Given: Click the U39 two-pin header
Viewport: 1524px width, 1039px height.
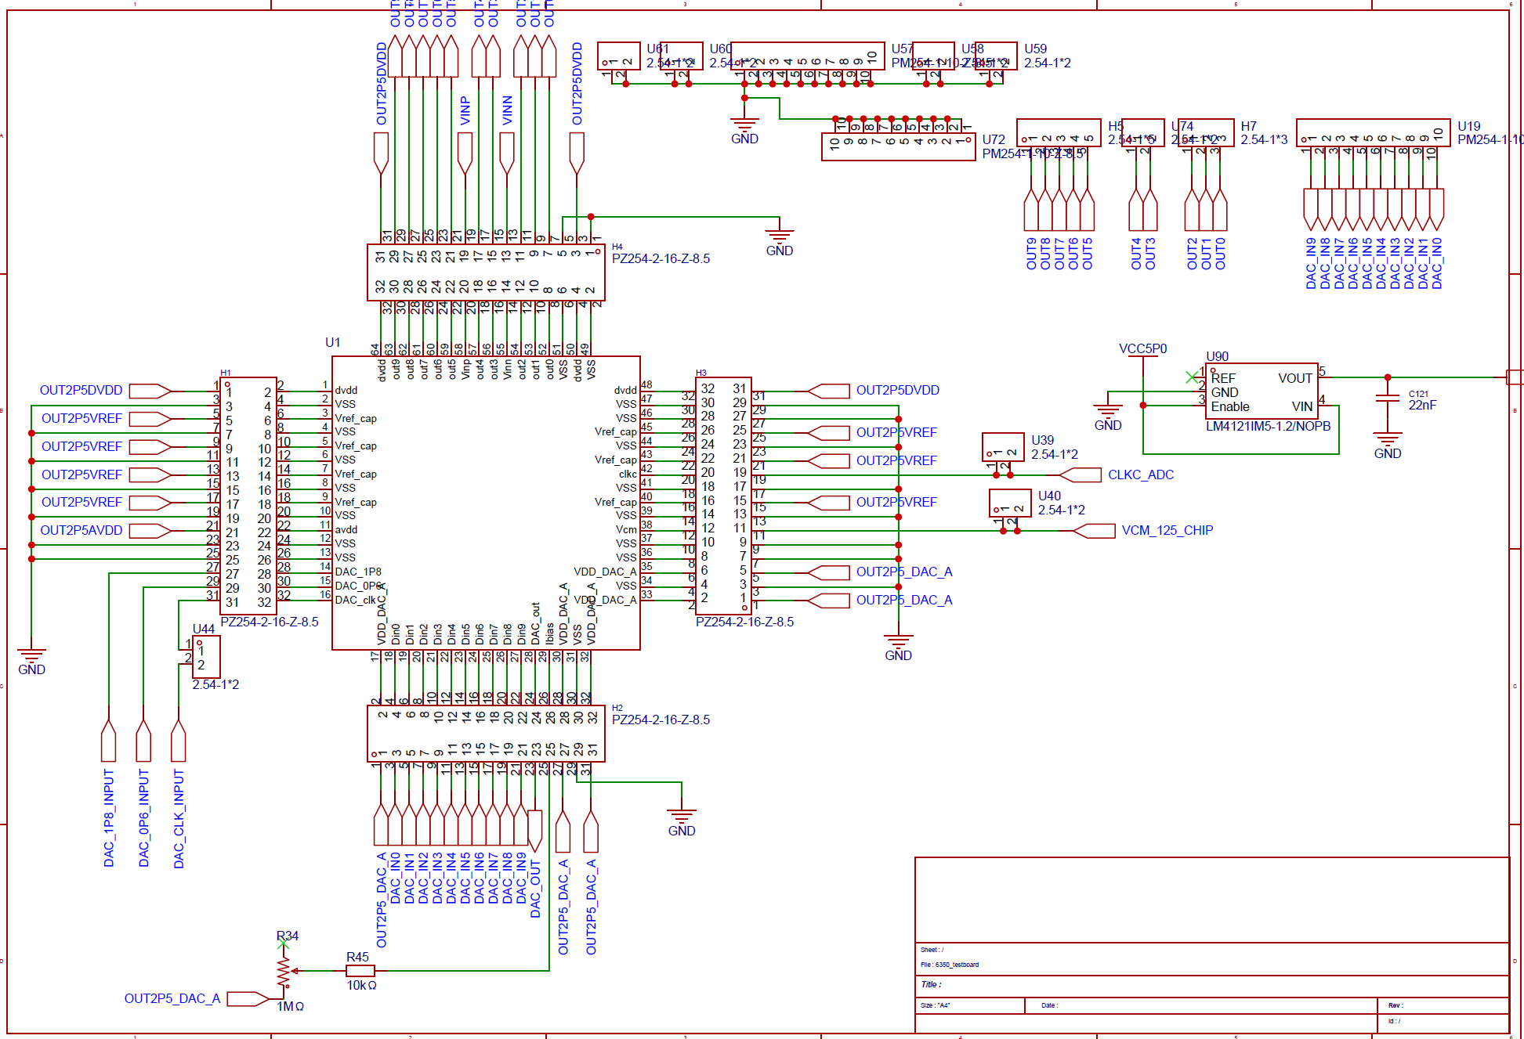Looking at the screenshot, I should 1003,447.
